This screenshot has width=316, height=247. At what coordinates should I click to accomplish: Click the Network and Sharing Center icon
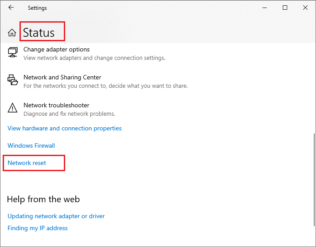tap(13, 80)
